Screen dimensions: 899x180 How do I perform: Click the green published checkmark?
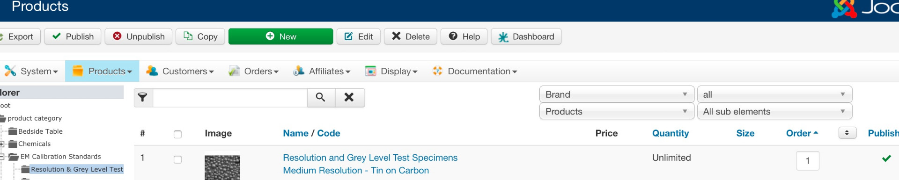click(886, 158)
